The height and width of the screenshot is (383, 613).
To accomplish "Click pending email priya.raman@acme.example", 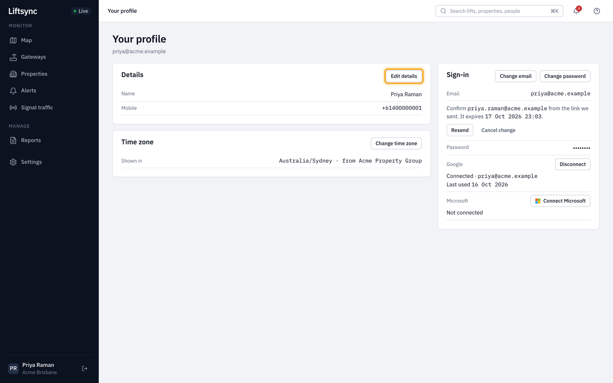I will [x=507, y=109].
